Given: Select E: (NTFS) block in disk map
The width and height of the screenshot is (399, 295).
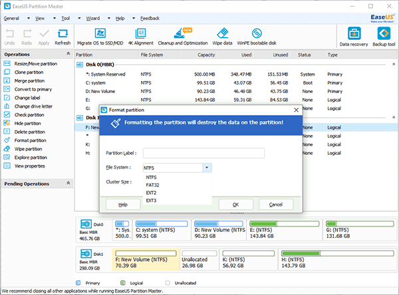Looking at the screenshot, I should pyautogui.click(x=285, y=230).
